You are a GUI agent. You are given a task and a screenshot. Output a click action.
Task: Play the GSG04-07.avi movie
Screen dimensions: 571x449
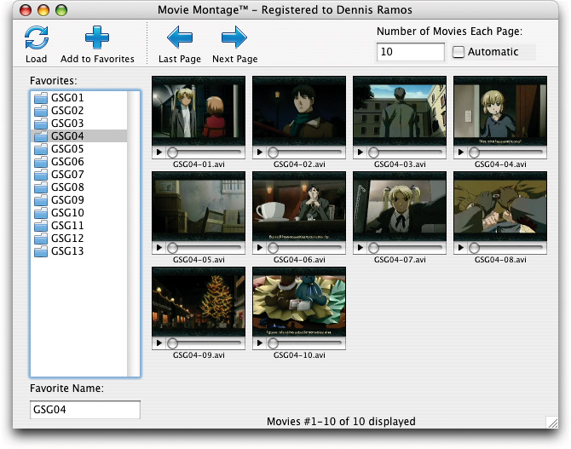click(360, 248)
